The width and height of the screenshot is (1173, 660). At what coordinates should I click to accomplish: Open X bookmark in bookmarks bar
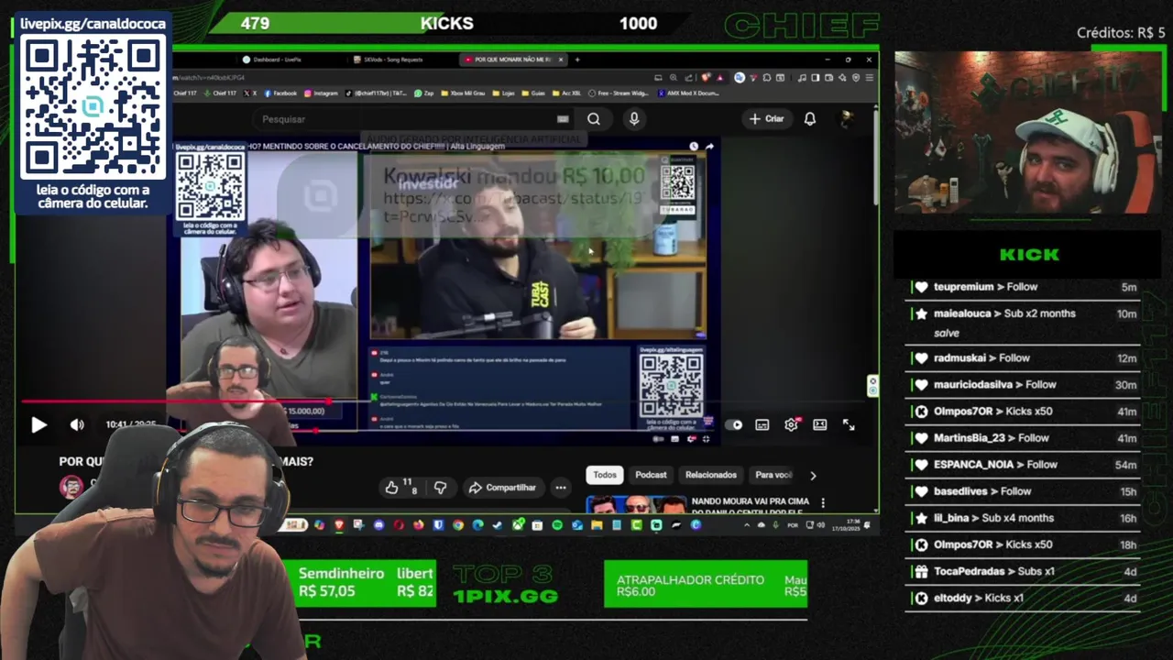click(249, 93)
